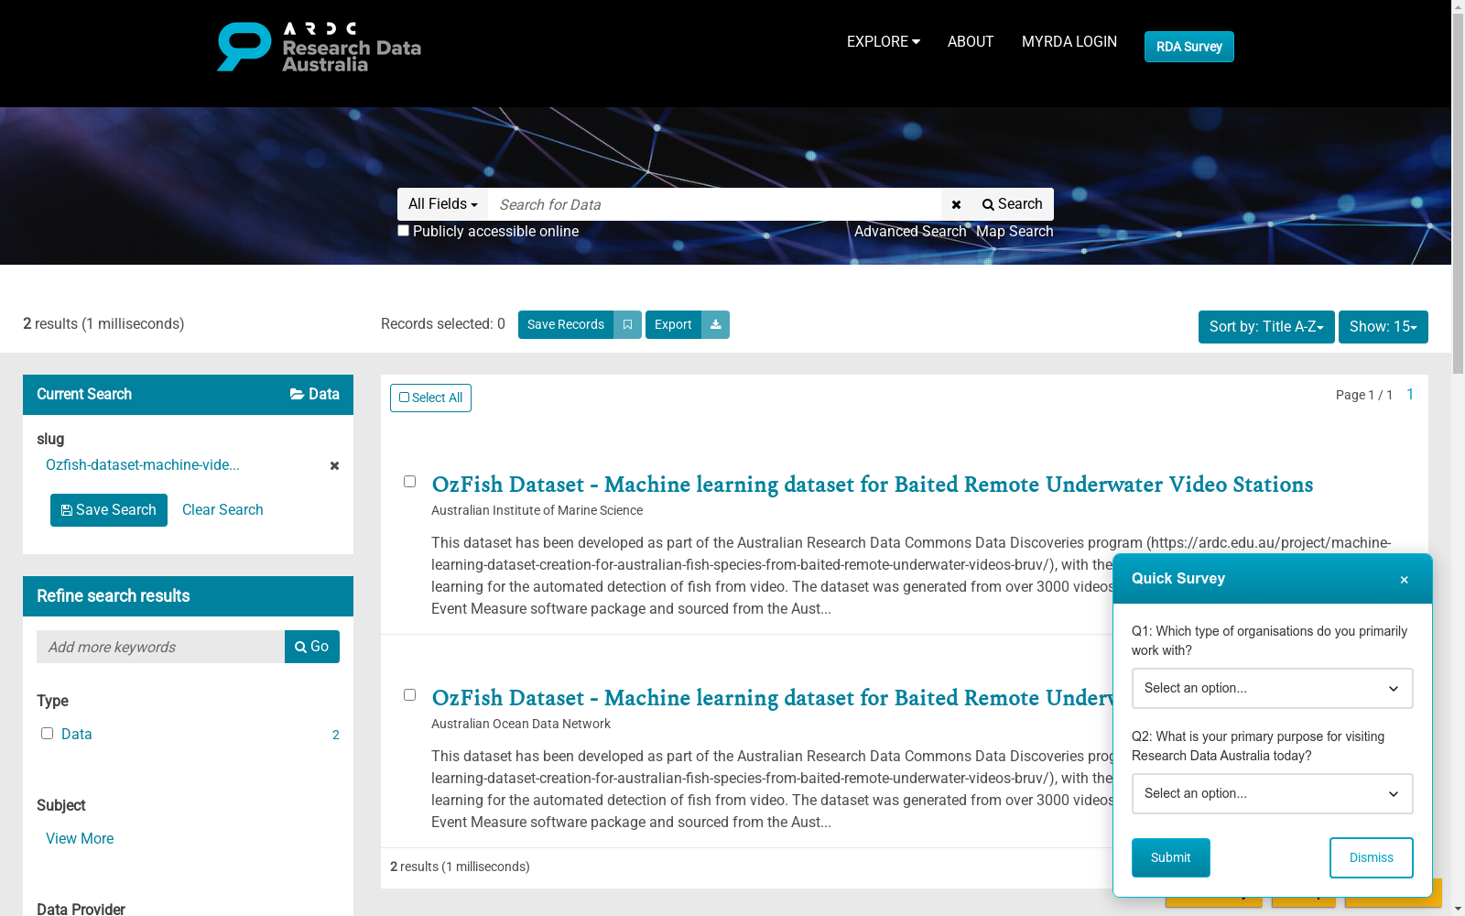Tick the Data type filter checkbox

click(47, 734)
